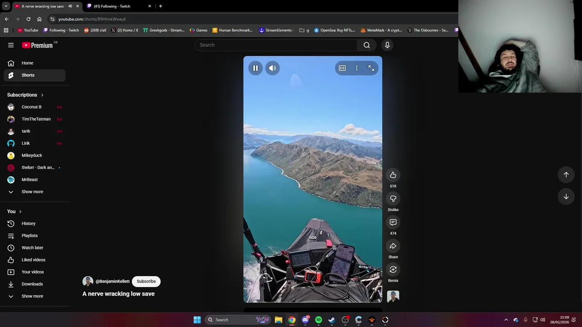Open the StreamElements bookmark
This screenshot has width=582, height=327.
276,30
